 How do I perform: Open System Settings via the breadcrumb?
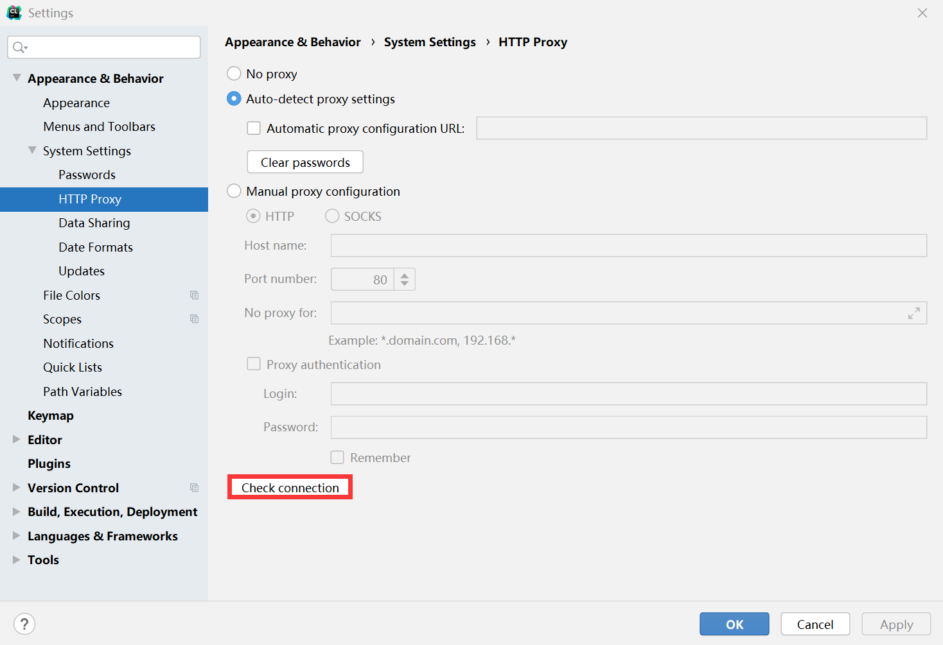(x=429, y=42)
